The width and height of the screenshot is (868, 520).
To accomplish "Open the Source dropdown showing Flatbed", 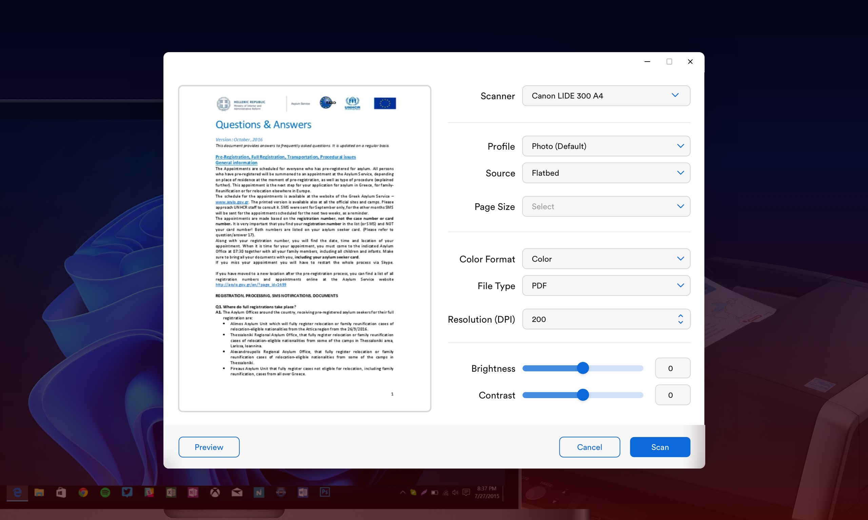I will click(x=606, y=173).
